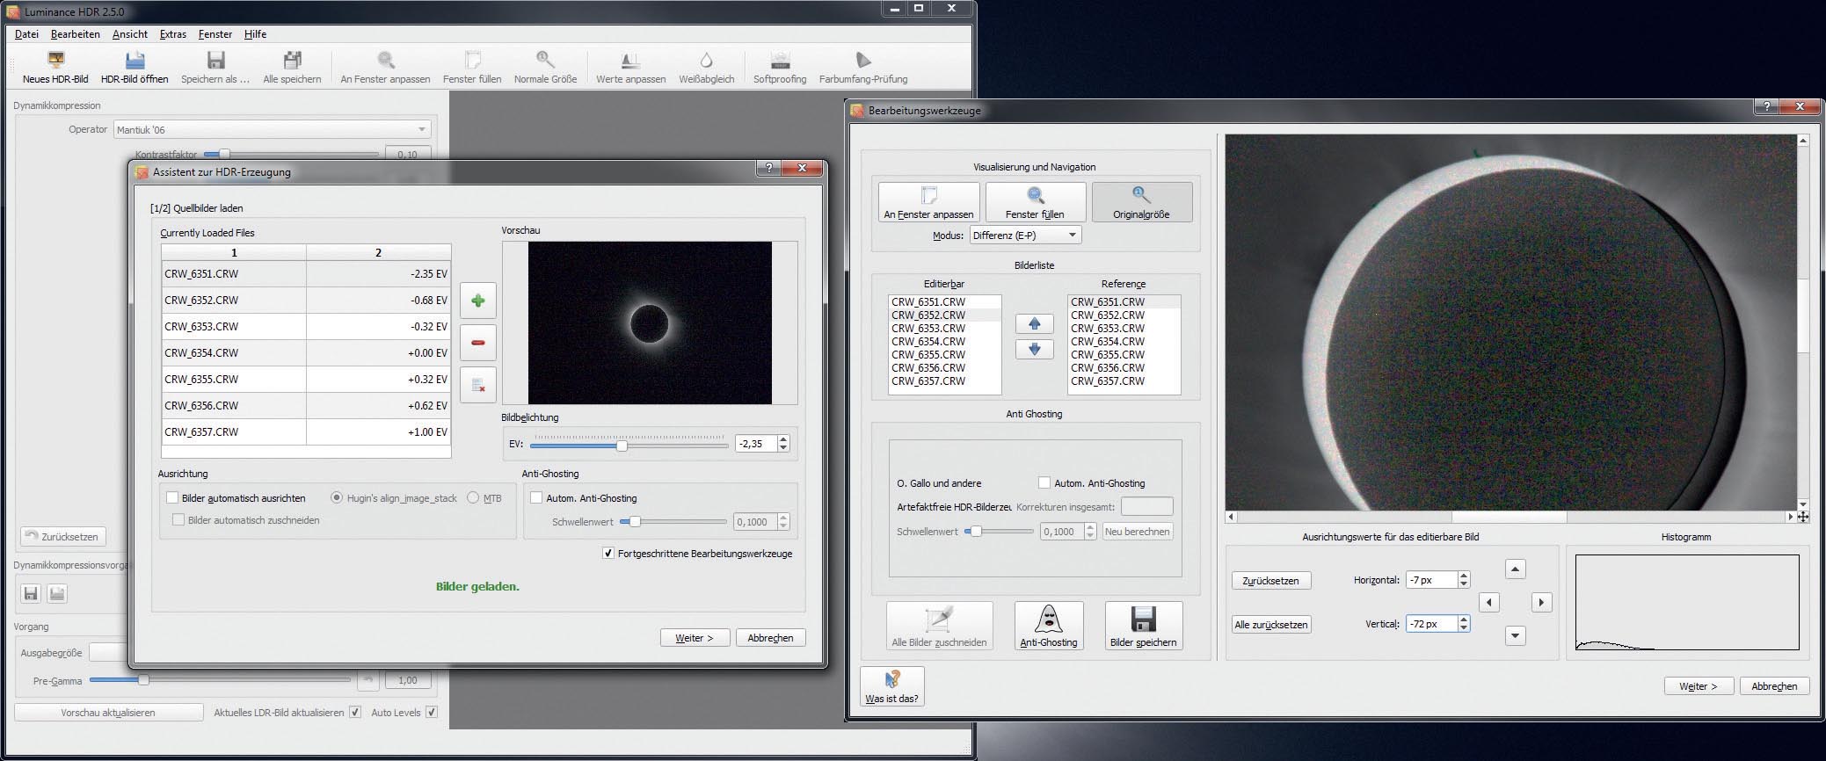Click the HDR-Bild öffnen toolbar icon
1826x761 pixels.
click(x=135, y=61)
